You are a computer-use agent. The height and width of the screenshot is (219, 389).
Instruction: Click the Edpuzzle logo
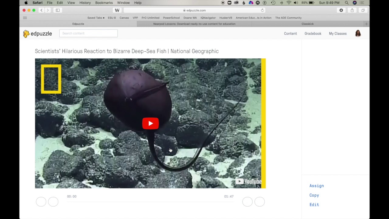(x=37, y=33)
